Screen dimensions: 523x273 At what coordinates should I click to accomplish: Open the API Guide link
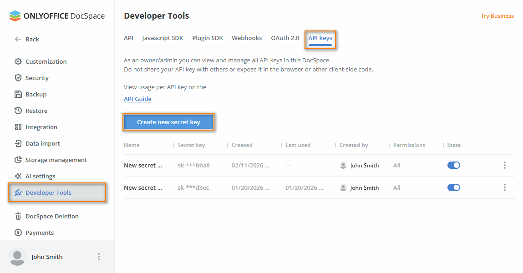click(x=137, y=99)
